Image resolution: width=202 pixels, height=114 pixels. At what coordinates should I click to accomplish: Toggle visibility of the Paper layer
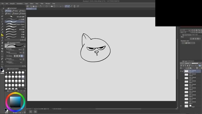click(181, 106)
